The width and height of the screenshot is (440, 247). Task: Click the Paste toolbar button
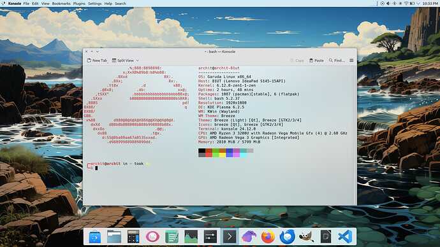point(316,60)
